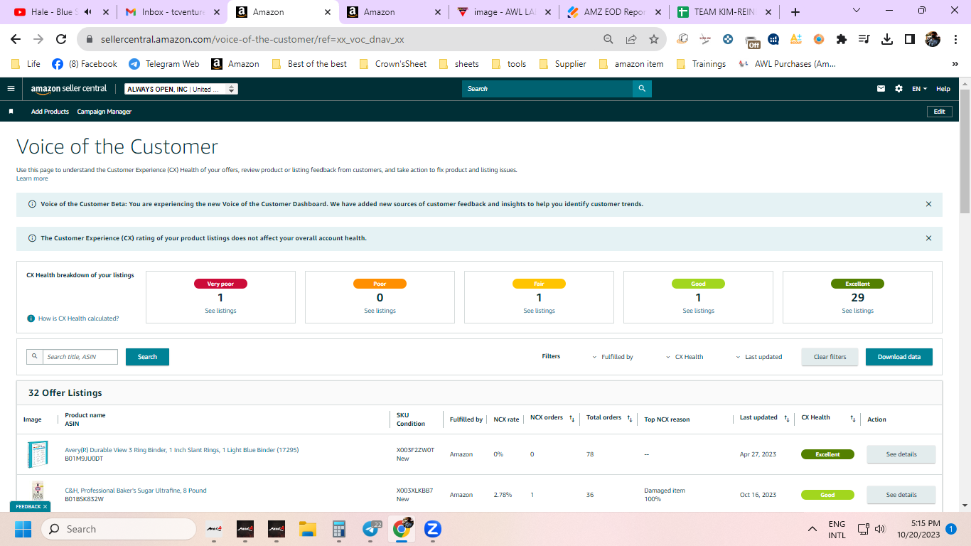Click 'See listings' under Very poor

pyautogui.click(x=220, y=311)
